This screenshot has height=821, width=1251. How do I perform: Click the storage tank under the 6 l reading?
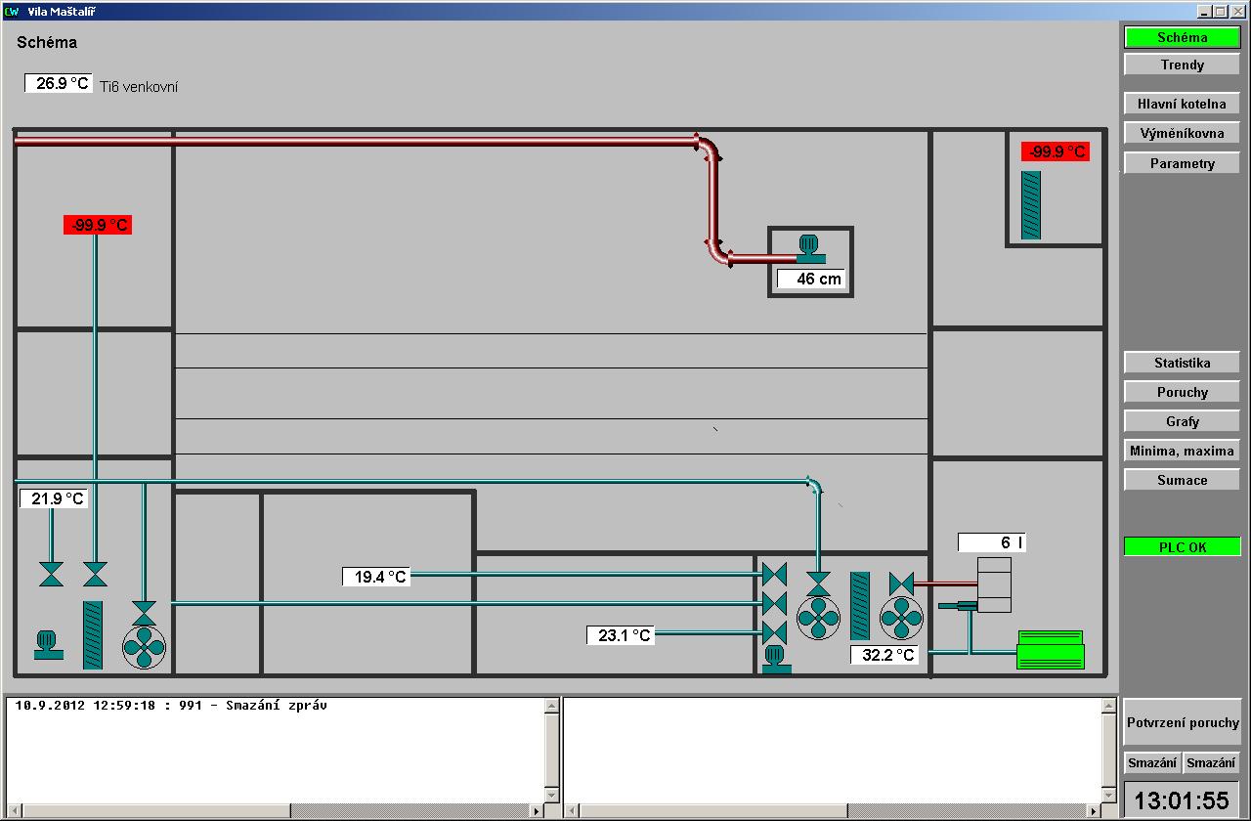pyautogui.click(x=995, y=584)
